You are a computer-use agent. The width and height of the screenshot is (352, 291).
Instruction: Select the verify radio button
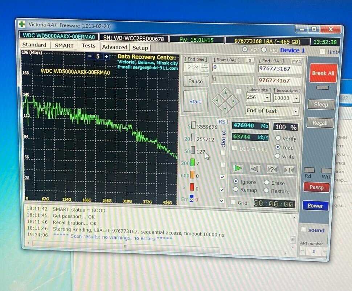[278, 138]
